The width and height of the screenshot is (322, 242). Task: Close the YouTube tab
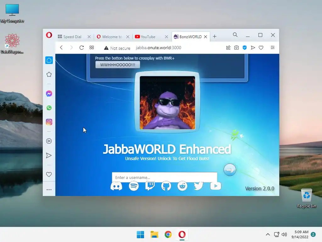[x=166, y=37]
